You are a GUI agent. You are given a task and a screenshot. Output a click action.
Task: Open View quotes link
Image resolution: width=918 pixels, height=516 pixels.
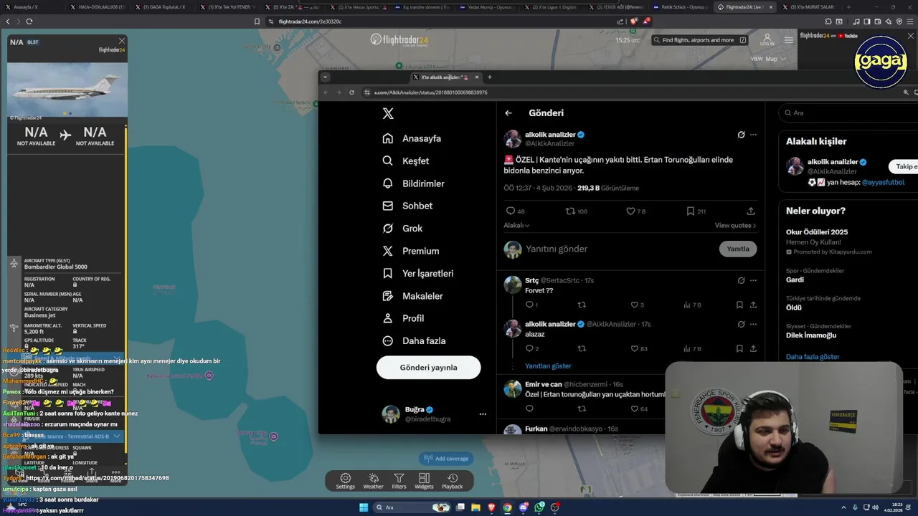tap(735, 225)
